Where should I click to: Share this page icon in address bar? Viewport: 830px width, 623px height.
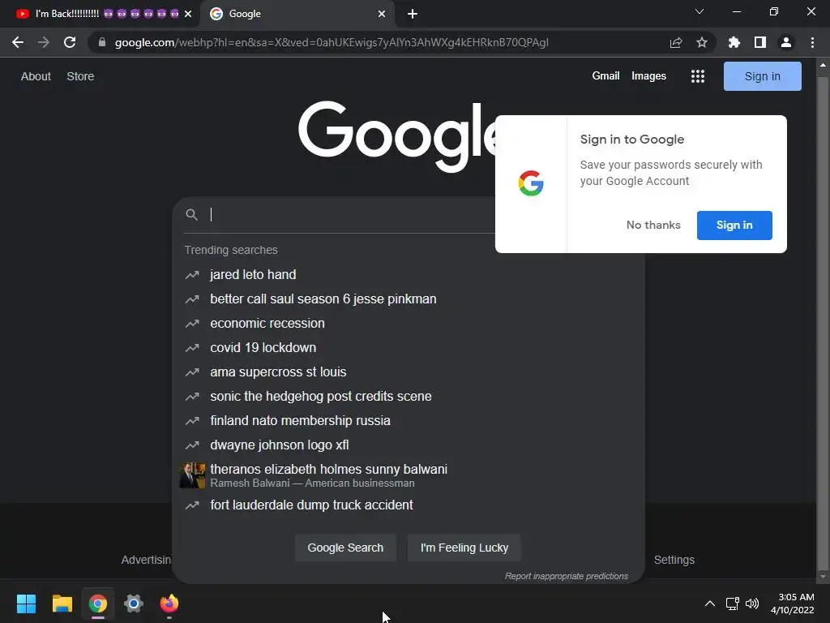pyautogui.click(x=675, y=42)
